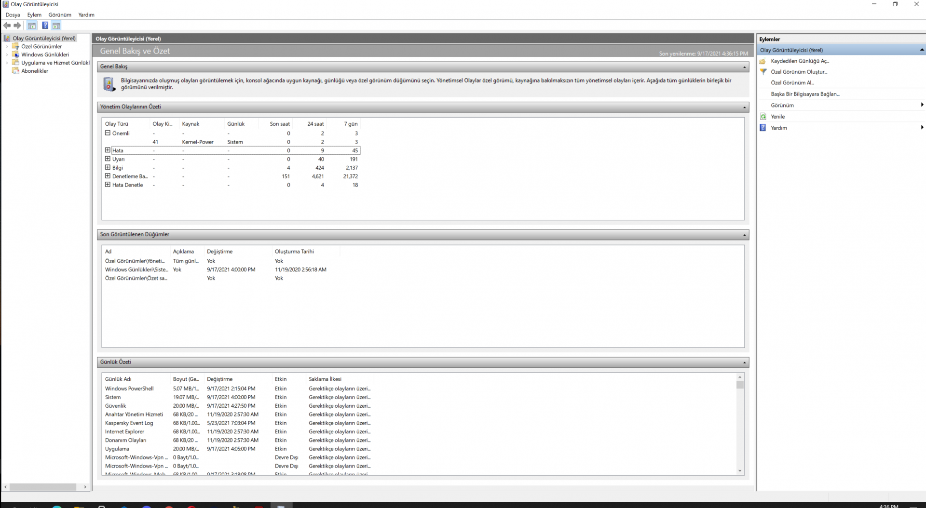Open the Yardım menu in the menu bar
Screen dimensions: 926x508
[x=86, y=15]
